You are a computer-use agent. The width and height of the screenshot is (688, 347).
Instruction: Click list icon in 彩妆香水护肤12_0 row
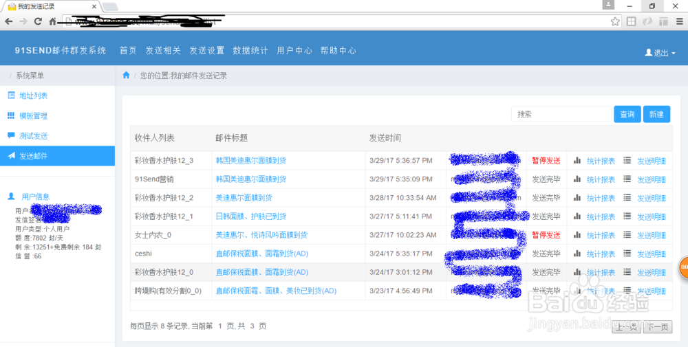627,272
